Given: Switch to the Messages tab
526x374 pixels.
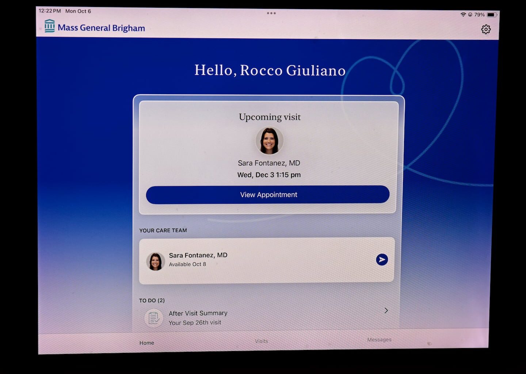Looking at the screenshot, I should pos(379,340).
